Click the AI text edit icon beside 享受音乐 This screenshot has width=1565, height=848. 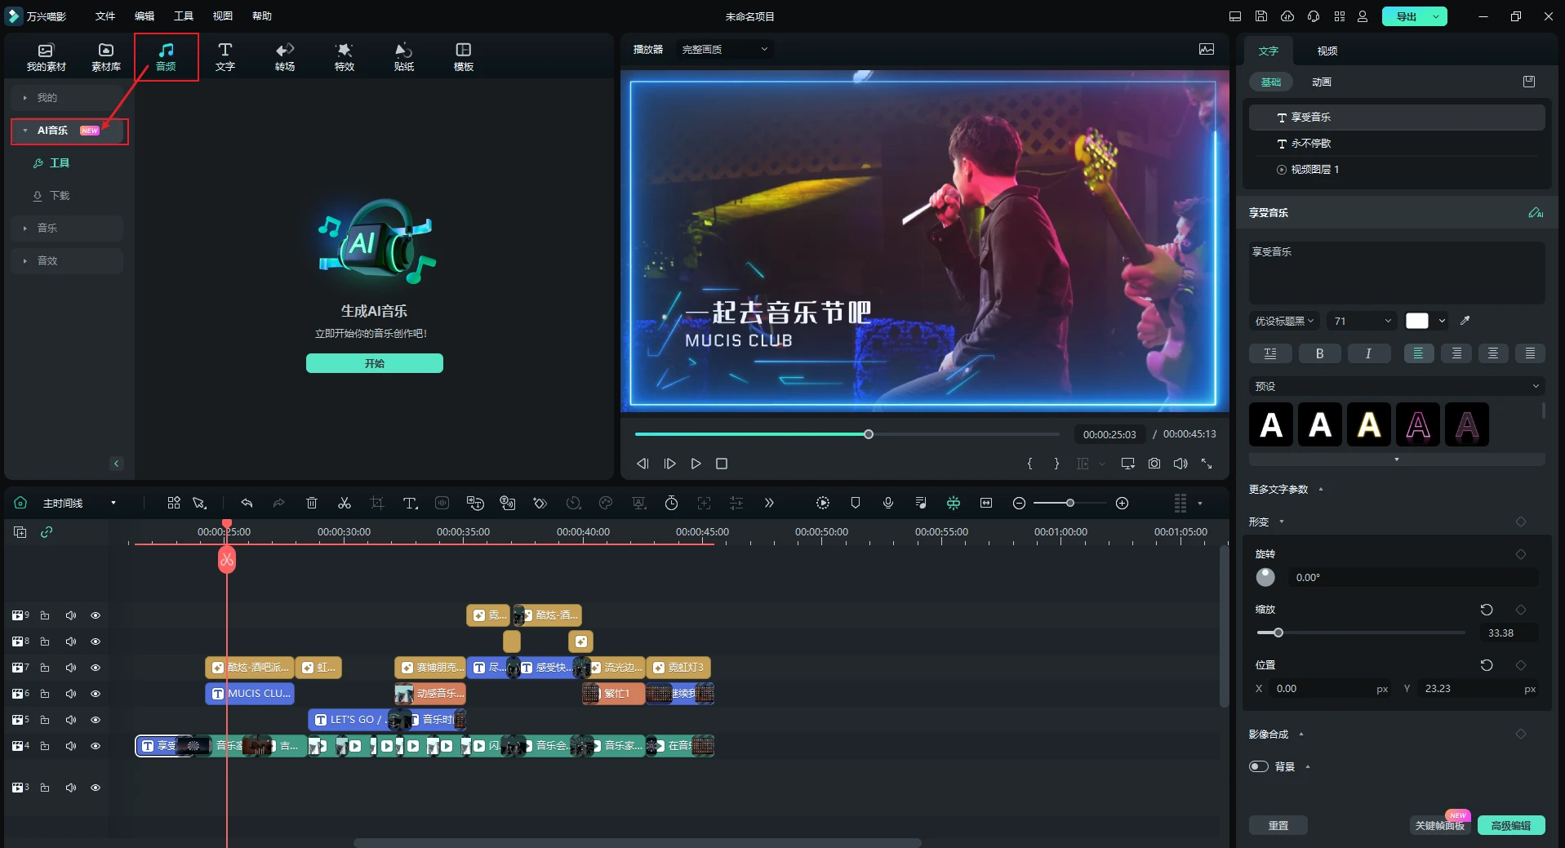[1536, 212]
